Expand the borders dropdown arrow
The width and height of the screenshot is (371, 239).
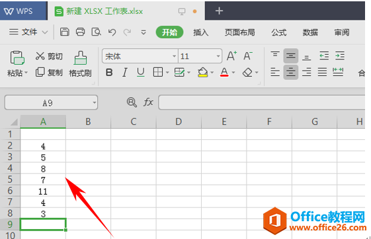coord(167,73)
